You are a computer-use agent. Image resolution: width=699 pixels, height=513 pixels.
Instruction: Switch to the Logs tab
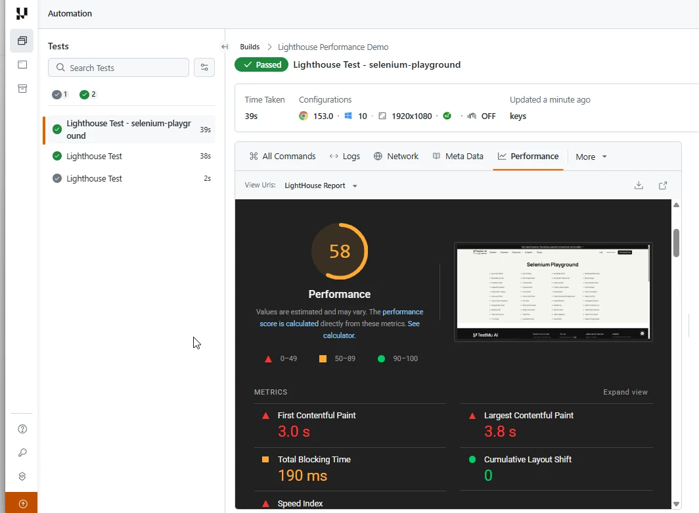[345, 157]
